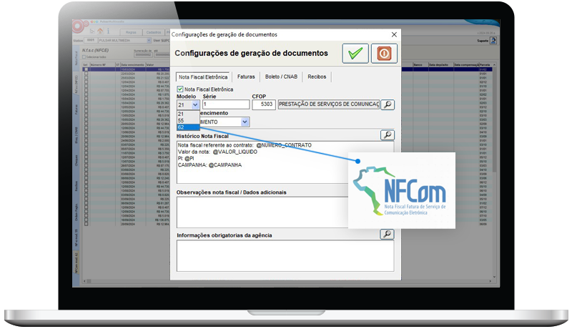Select the Cheques side tab

click(77, 161)
